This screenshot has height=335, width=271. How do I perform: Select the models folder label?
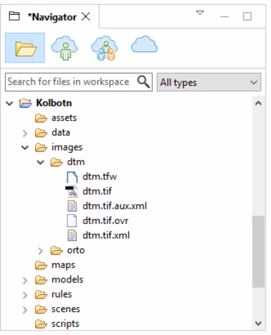coord(67,280)
